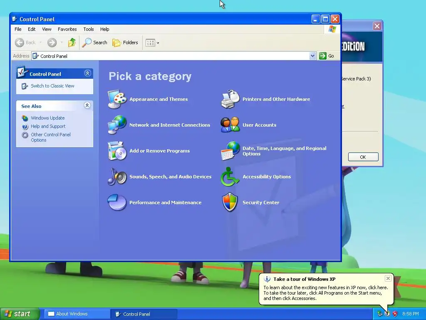This screenshot has width=426, height=320.
Task: Click the info icon in tour balloon
Action: pyautogui.click(x=267, y=279)
